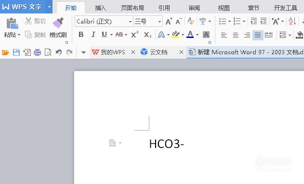This screenshot has width=304, height=184.
Task: Open underline style dropdown arrow
Action: [x=111, y=35]
